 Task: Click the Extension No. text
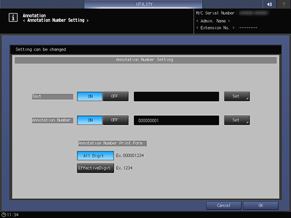pyautogui.click(x=216, y=28)
